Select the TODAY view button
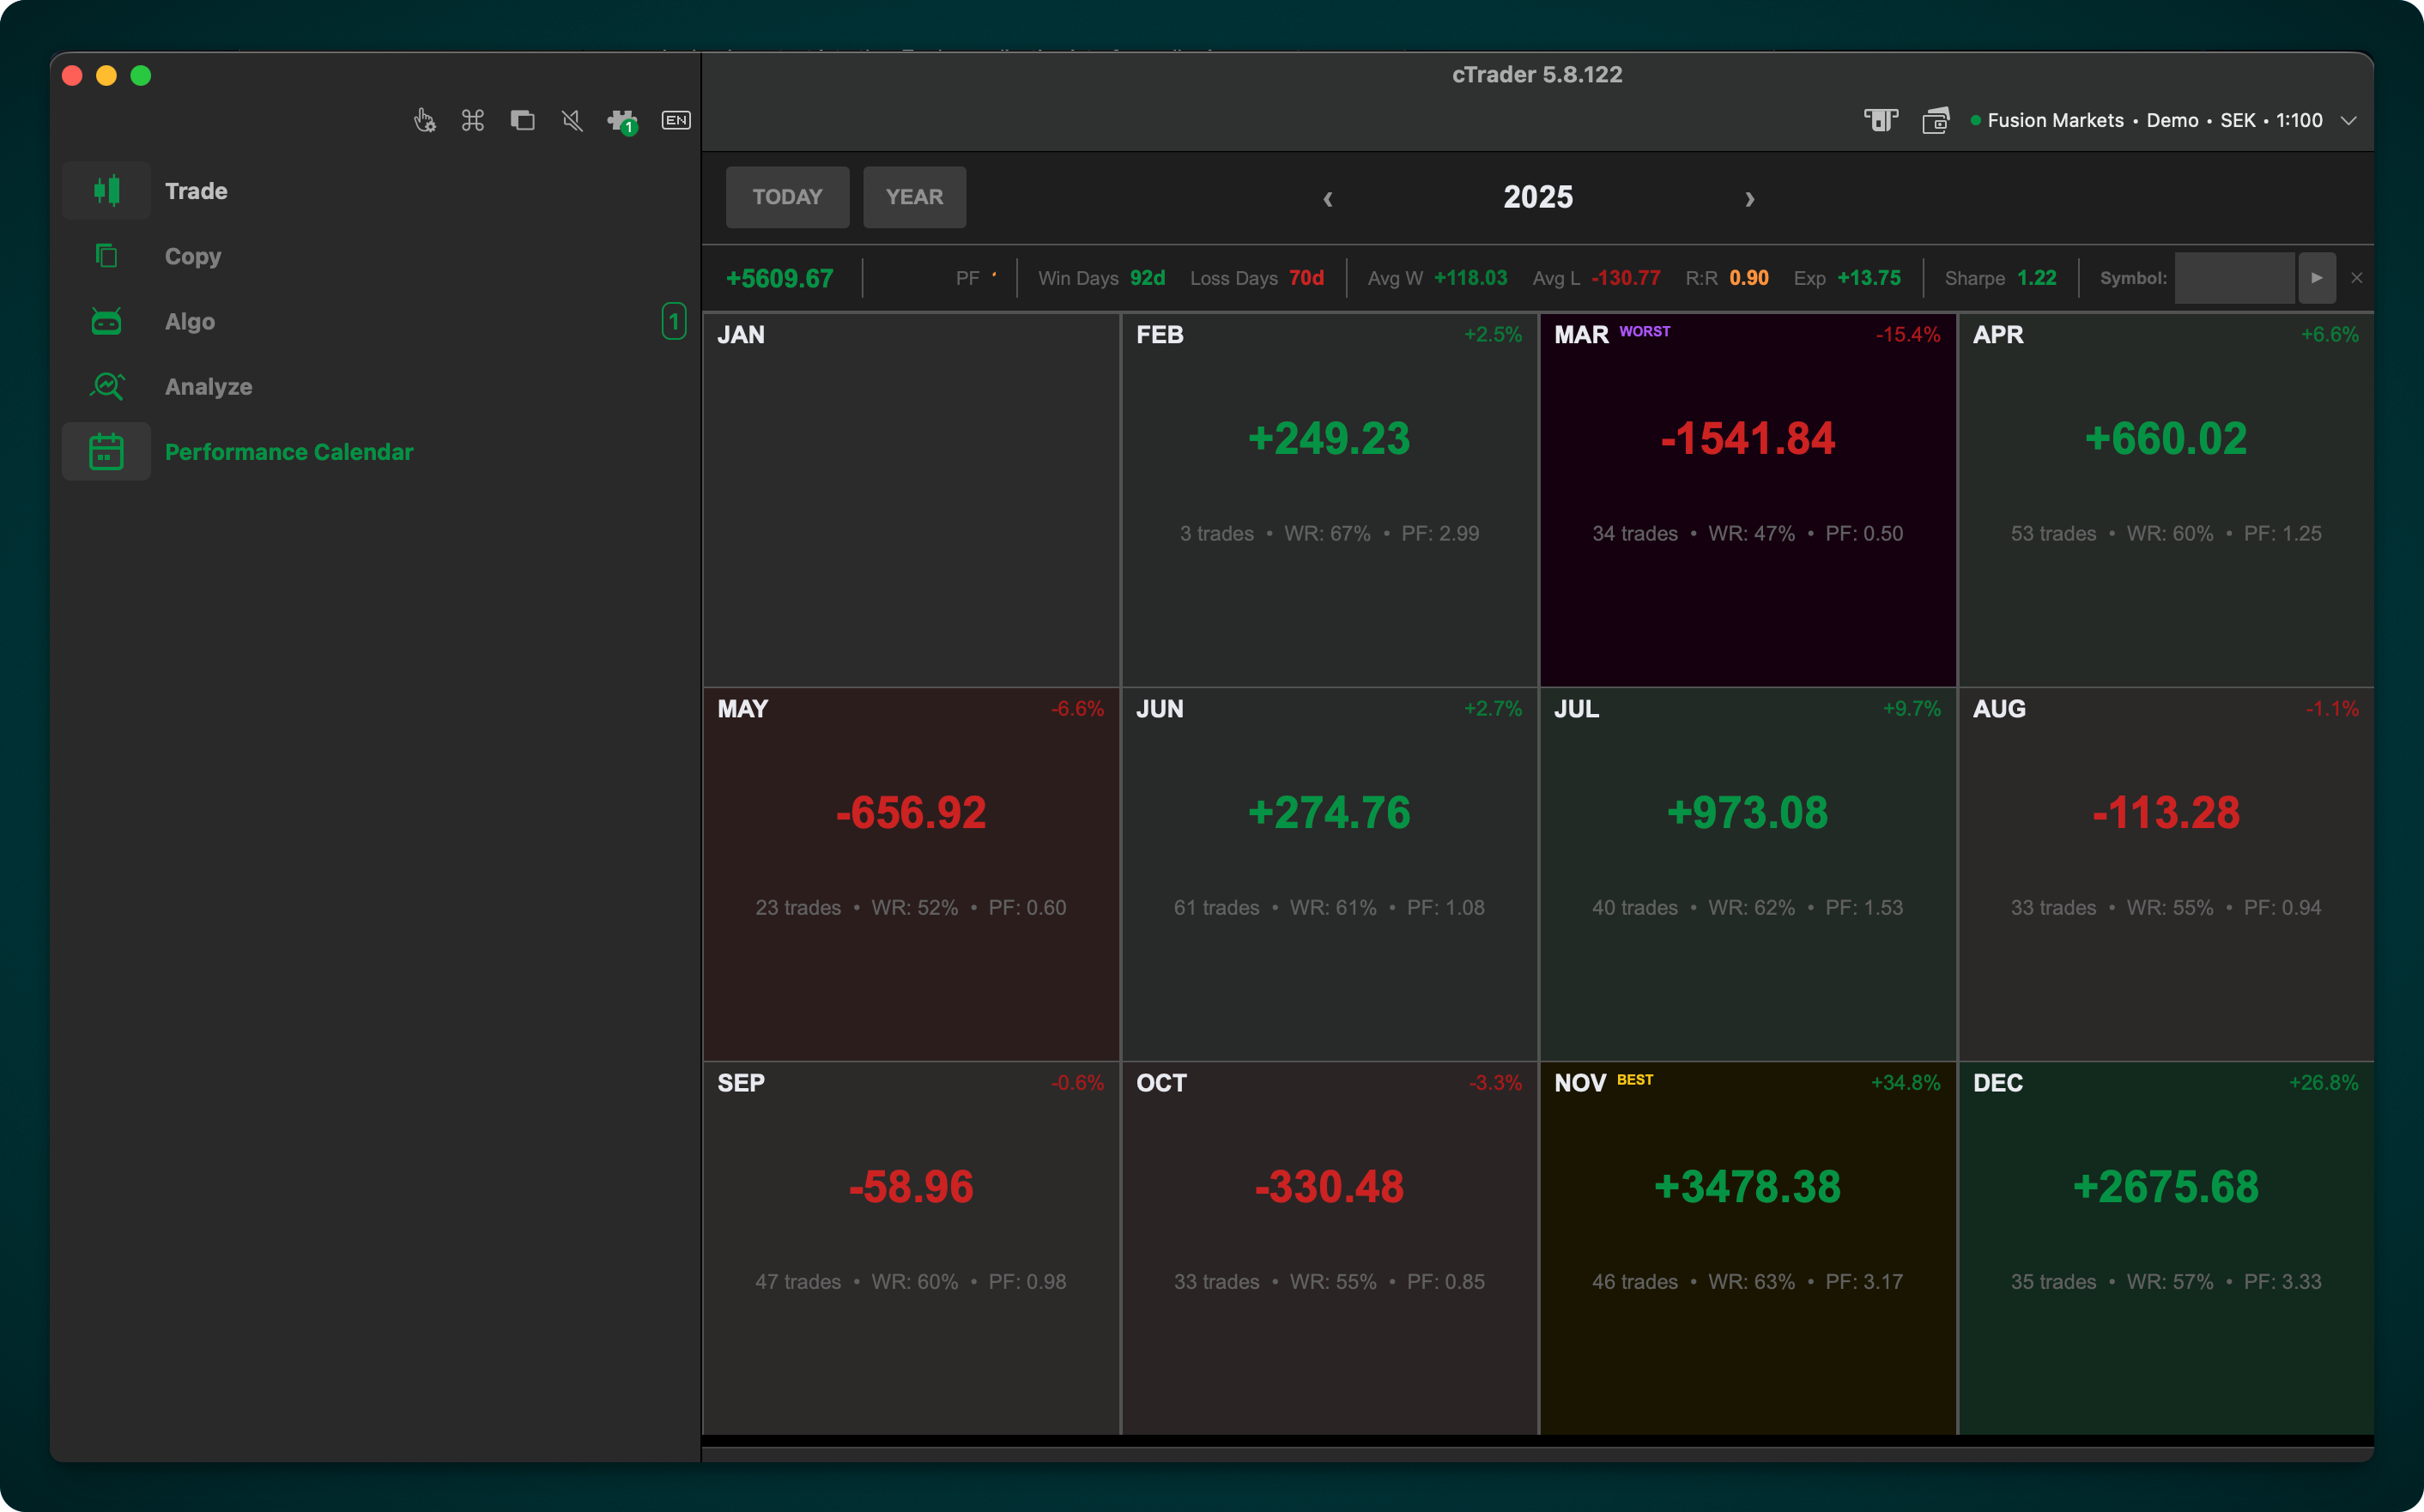This screenshot has width=2424, height=1512. (787, 197)
